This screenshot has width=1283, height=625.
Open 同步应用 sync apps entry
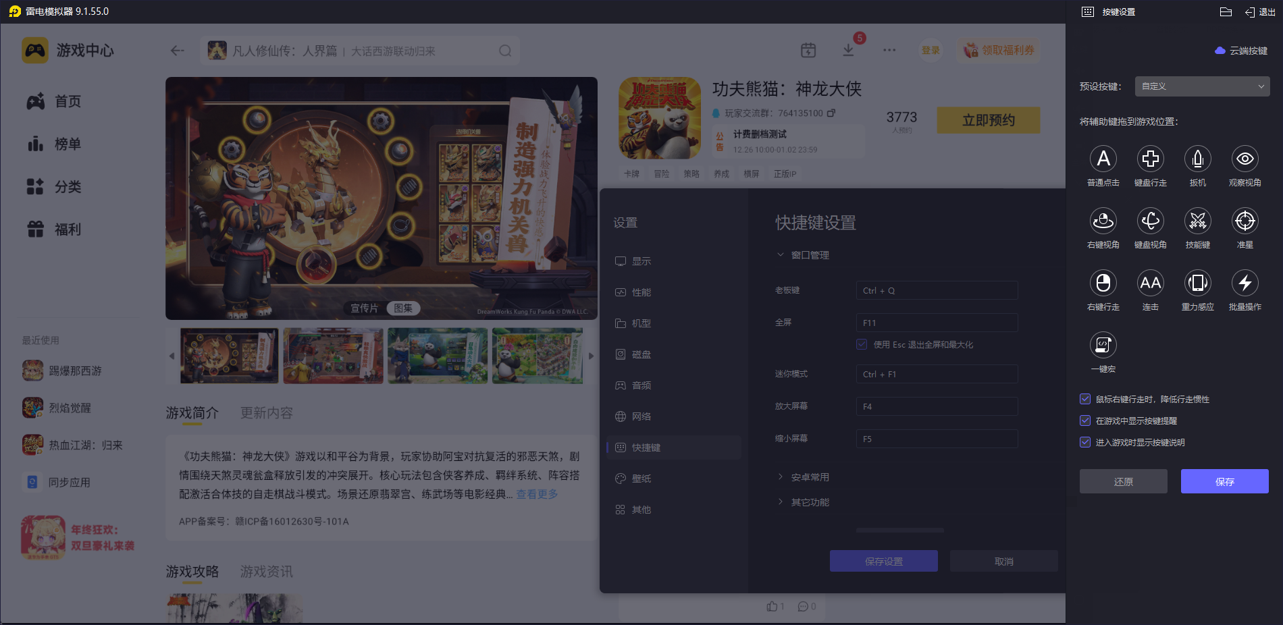[57, 482]
